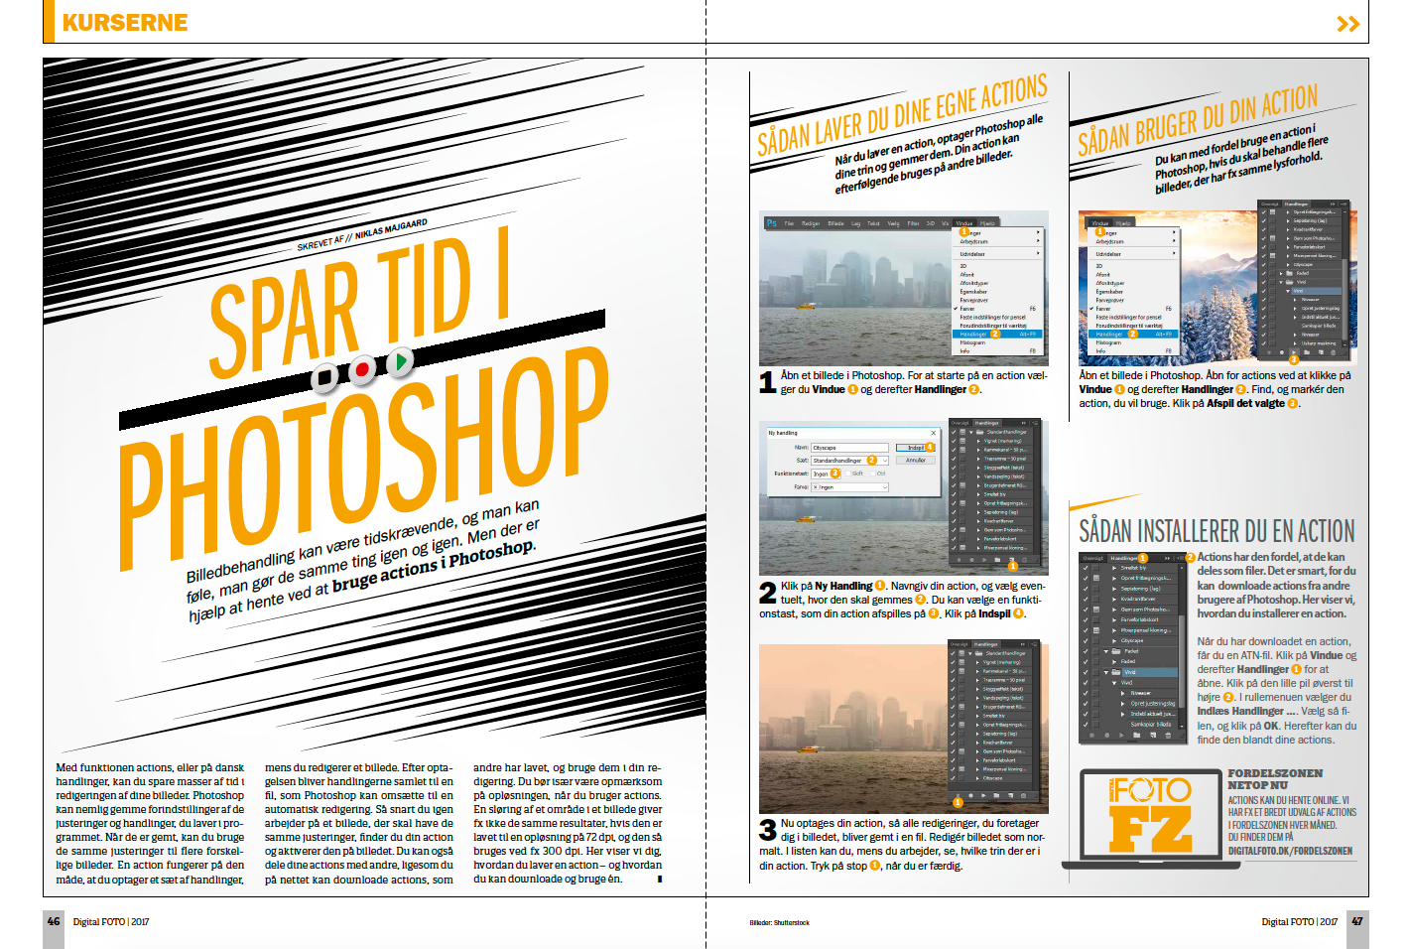
Task: Toggle the Kvadrantfarver checkmark in winter landscape panel
Action: tap(1263, 229)
